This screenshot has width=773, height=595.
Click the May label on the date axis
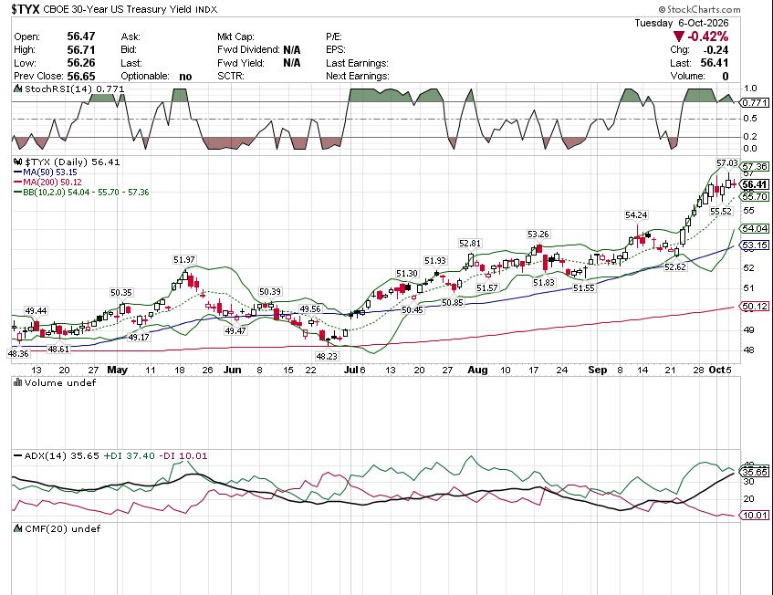pos(118,370)
